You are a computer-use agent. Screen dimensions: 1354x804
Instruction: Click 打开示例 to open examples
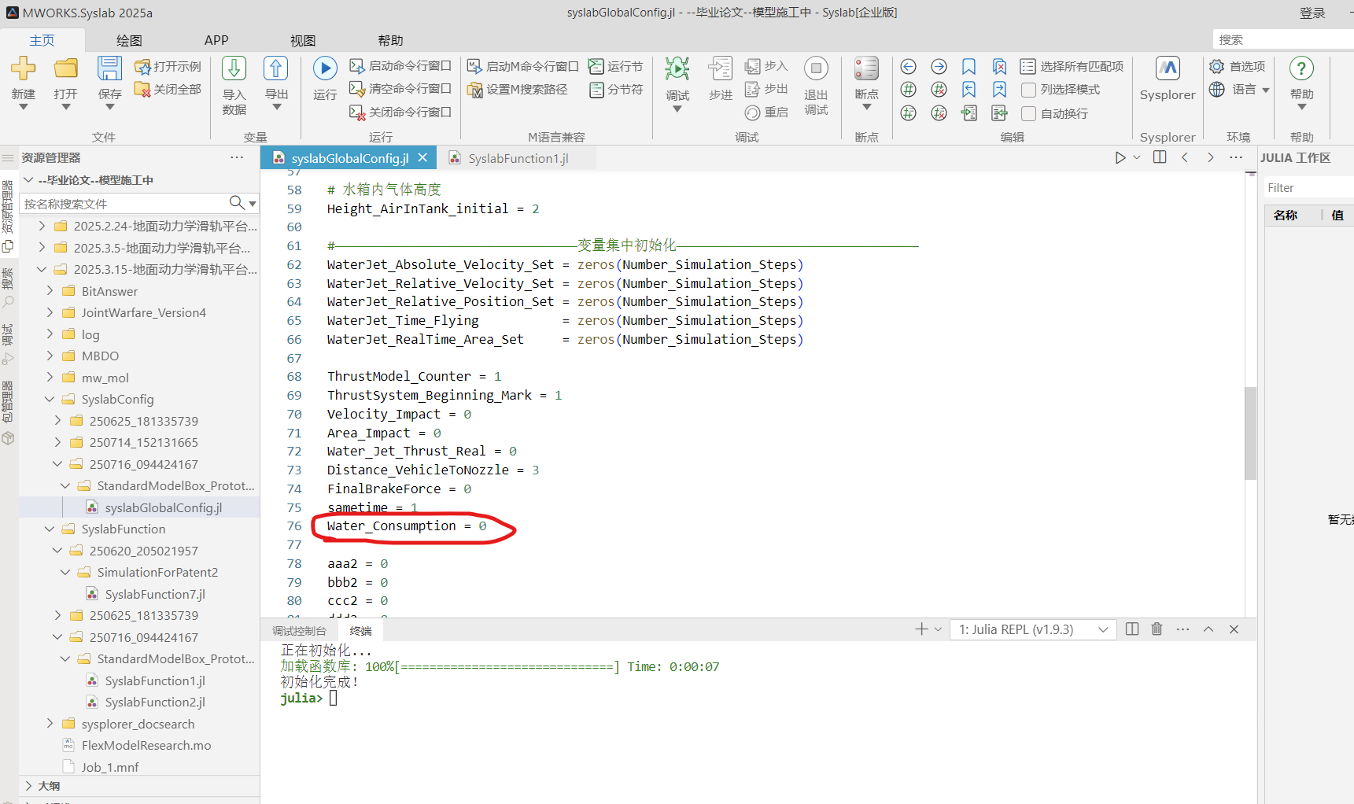(168, 67)
